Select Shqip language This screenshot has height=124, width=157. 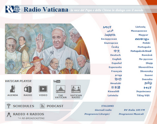[x=149, y=63]
